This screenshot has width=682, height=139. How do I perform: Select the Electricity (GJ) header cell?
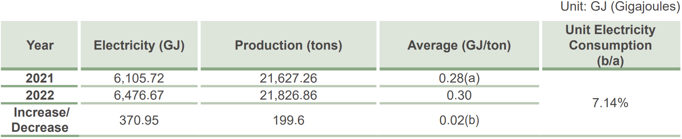pos(139,45)
